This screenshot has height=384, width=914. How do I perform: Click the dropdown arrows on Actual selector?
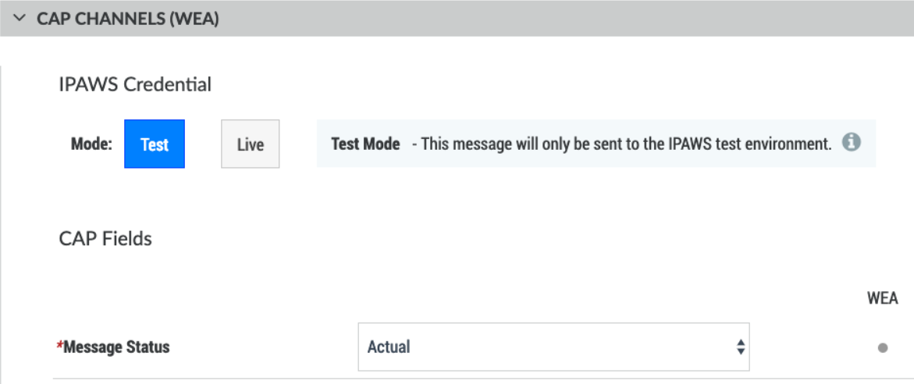click(740, 347)
